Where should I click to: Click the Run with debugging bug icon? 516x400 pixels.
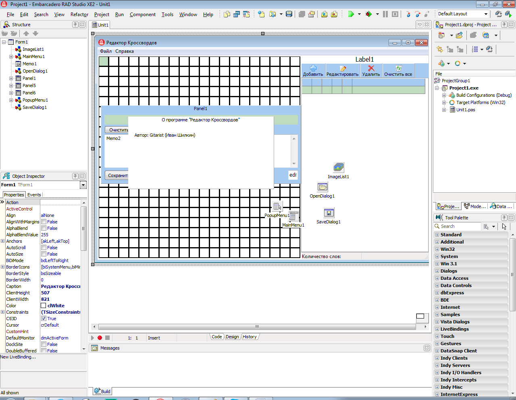[368, 14]
